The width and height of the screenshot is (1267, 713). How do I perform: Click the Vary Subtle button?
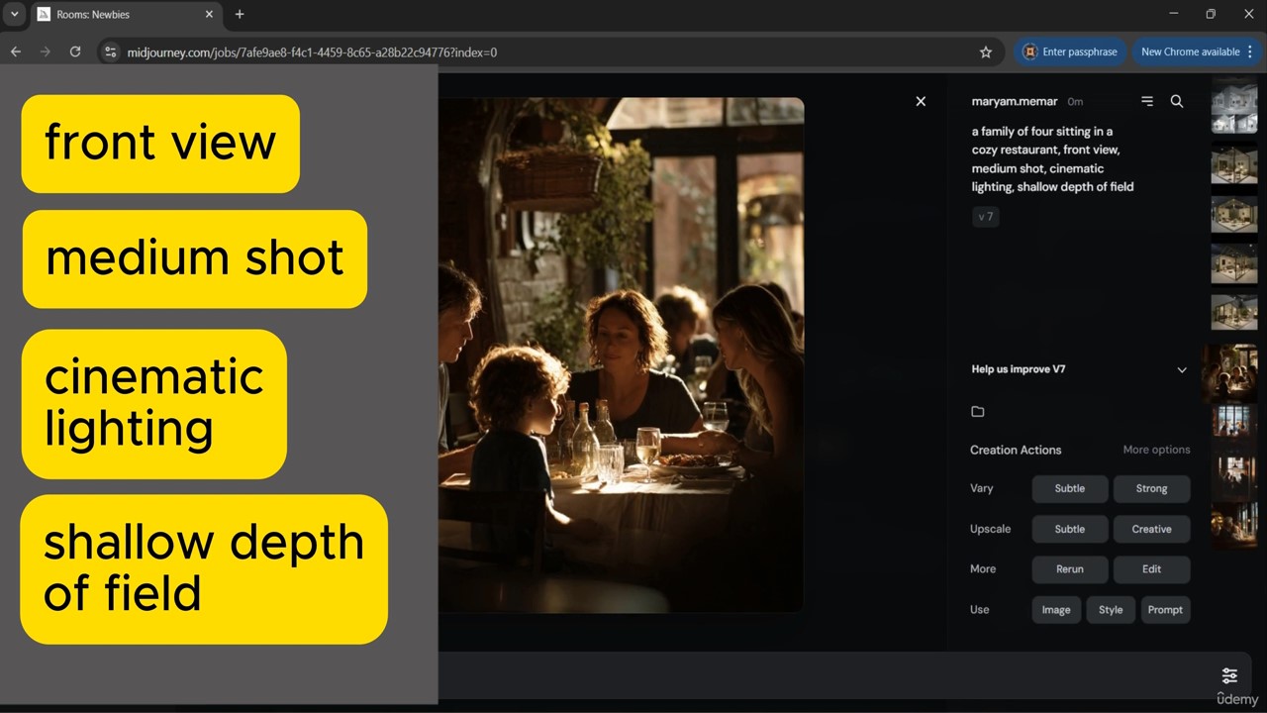pos(1070,488)
